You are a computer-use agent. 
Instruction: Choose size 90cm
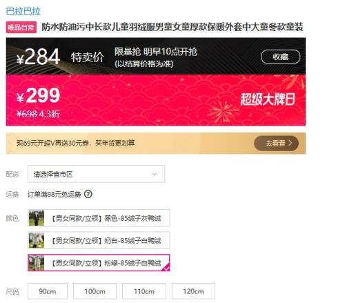click(48, 291)
